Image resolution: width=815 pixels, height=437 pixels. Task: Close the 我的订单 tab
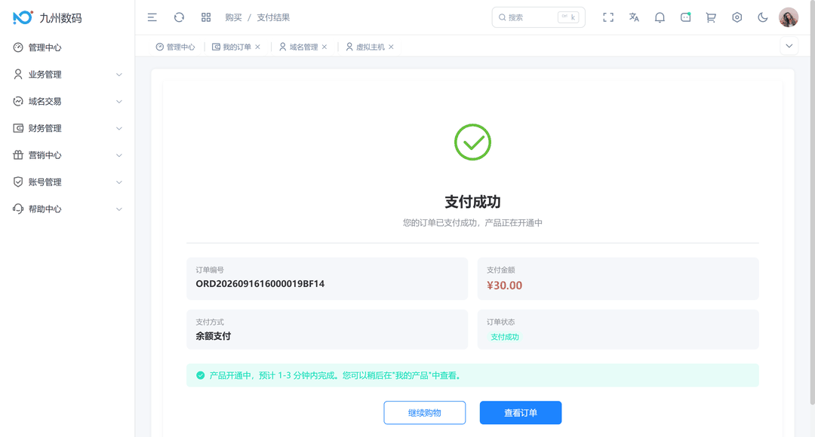click(258, 47)
